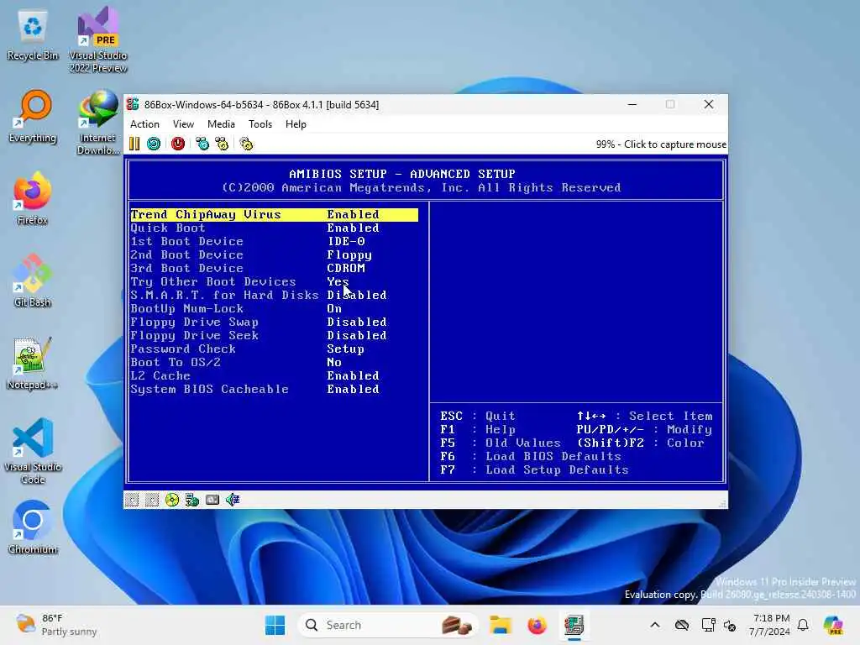Viewport: 860px width, 645px height.
Task: Open the Help menu in 86Box
Action: click(296, 124)
